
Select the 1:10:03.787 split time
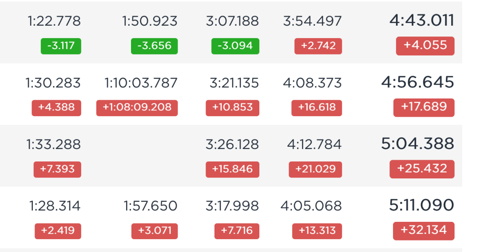pyautogui.click(x=141, y=83)
